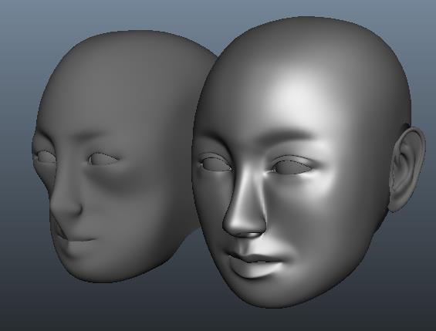Pick the ear on the front head
Screen dimensions: 436x331
point(407,170)
